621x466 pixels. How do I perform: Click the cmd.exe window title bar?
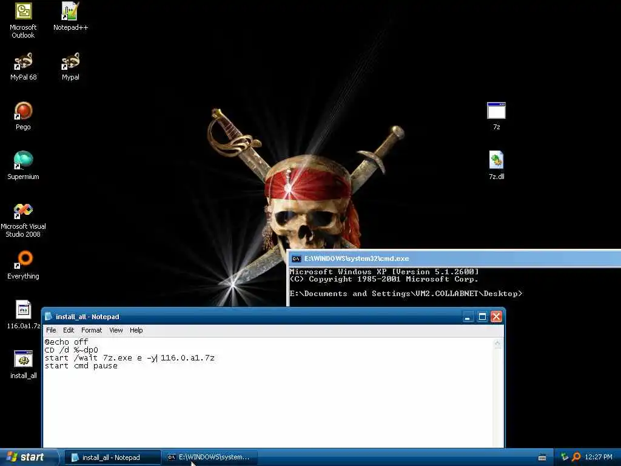[455, 258]
